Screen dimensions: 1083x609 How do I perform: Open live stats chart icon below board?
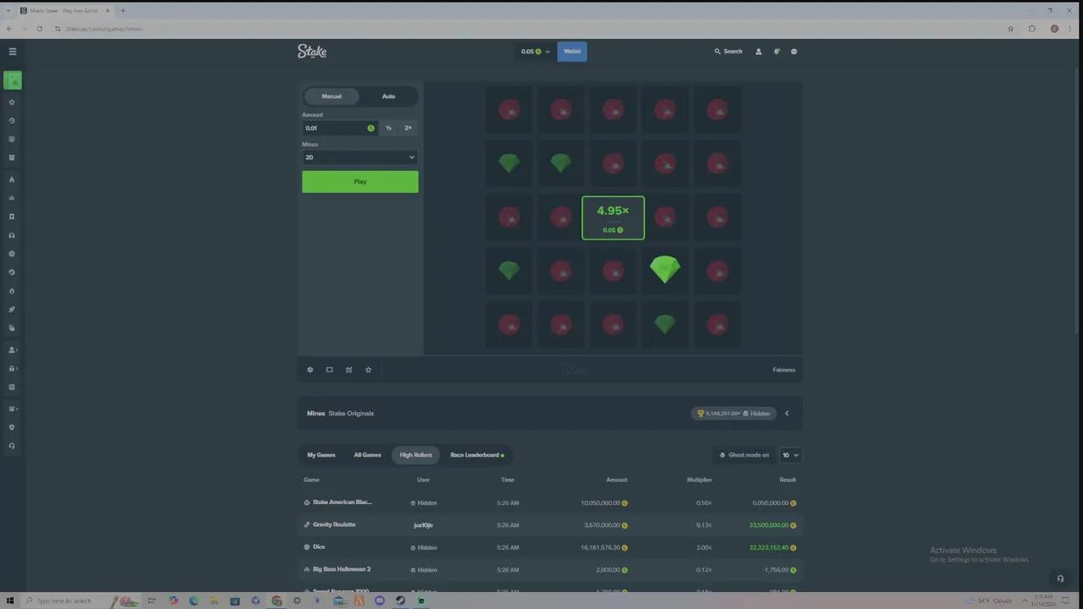point(349,370)
